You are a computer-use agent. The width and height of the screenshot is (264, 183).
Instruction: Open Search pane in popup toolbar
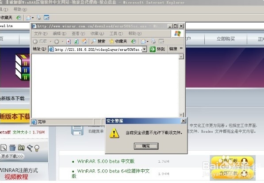98,41
